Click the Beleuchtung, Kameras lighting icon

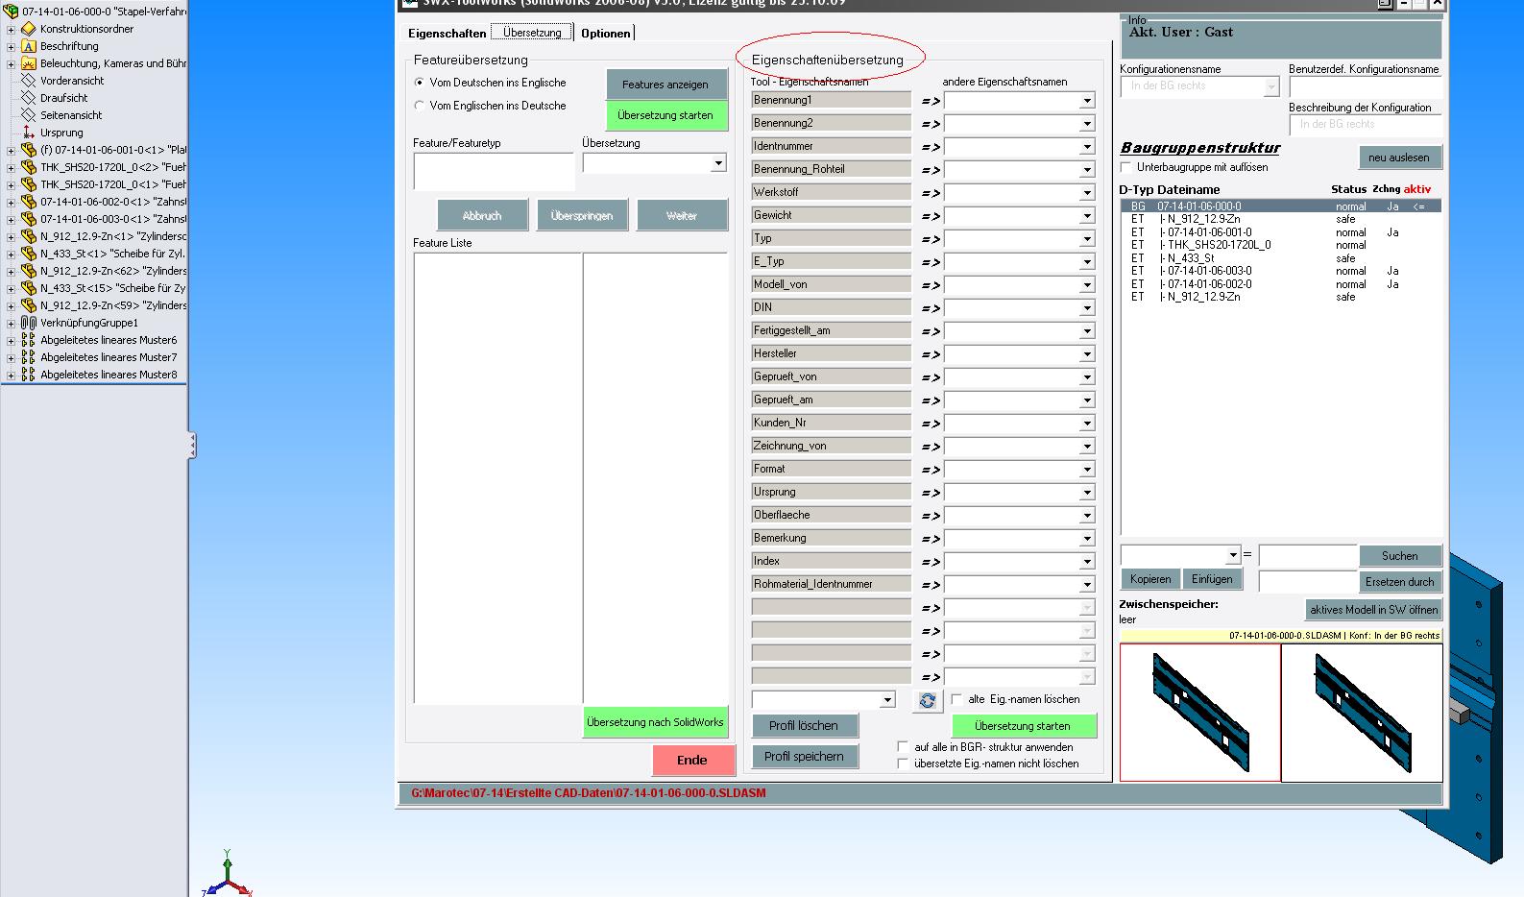29,63
